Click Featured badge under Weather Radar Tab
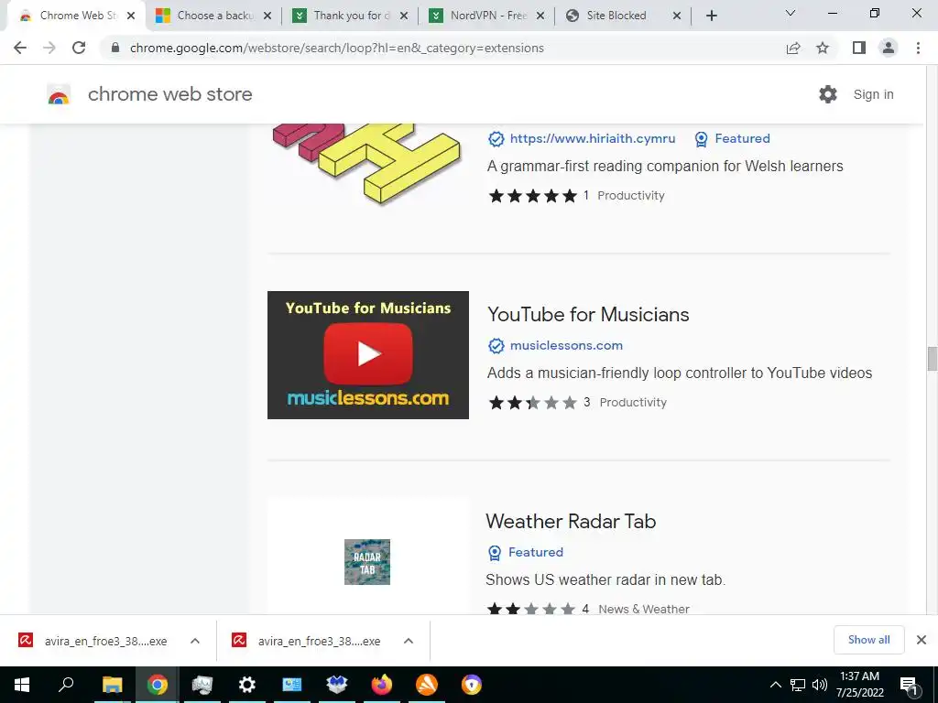938x703 pixels. coord(526,552)
